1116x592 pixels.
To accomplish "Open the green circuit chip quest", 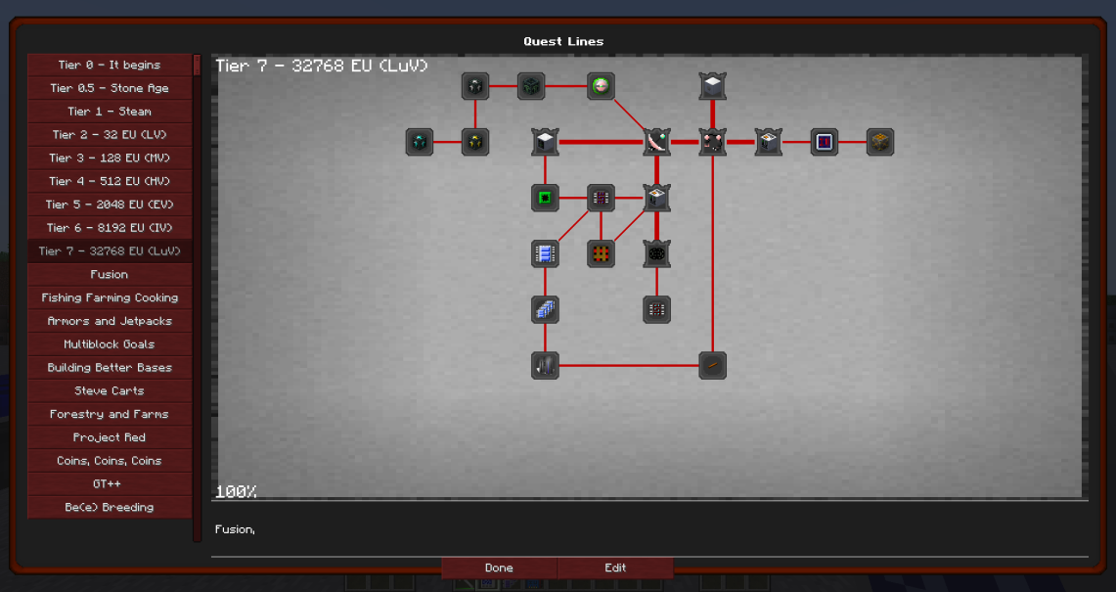I will tap(545, 197).
